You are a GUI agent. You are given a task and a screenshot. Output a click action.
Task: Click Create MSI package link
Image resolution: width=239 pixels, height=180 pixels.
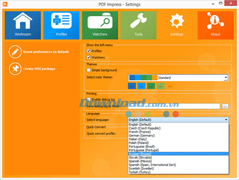(x=39, y=69)
